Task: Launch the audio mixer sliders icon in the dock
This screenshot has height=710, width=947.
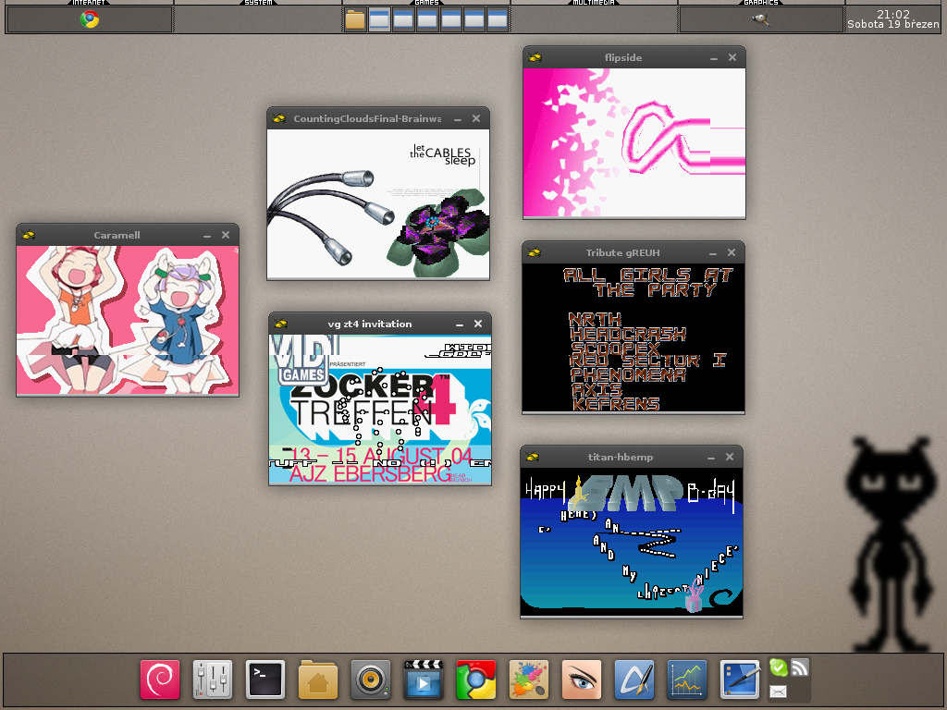Action: (x=213, y=679)
